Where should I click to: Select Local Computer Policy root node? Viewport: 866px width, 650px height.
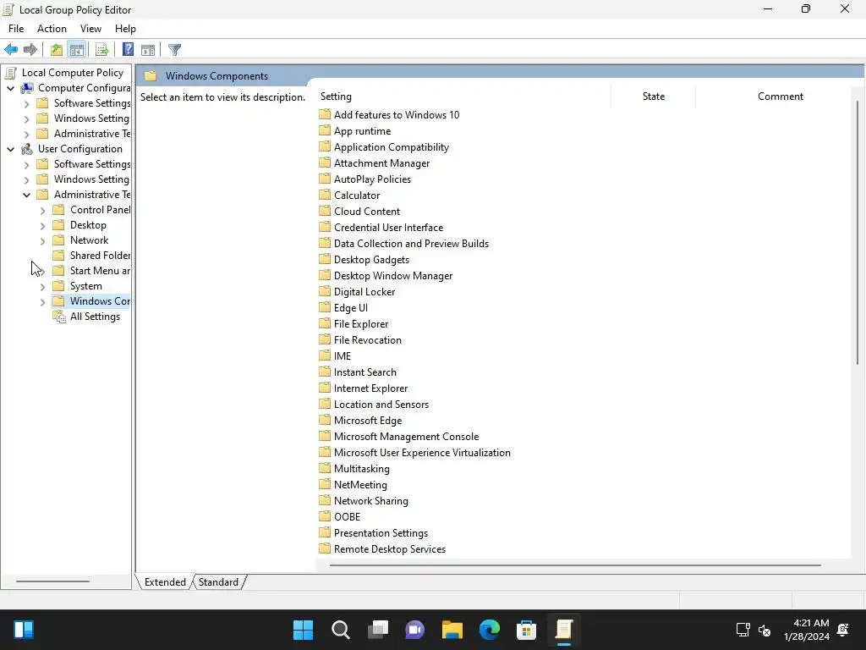point(73,73)
